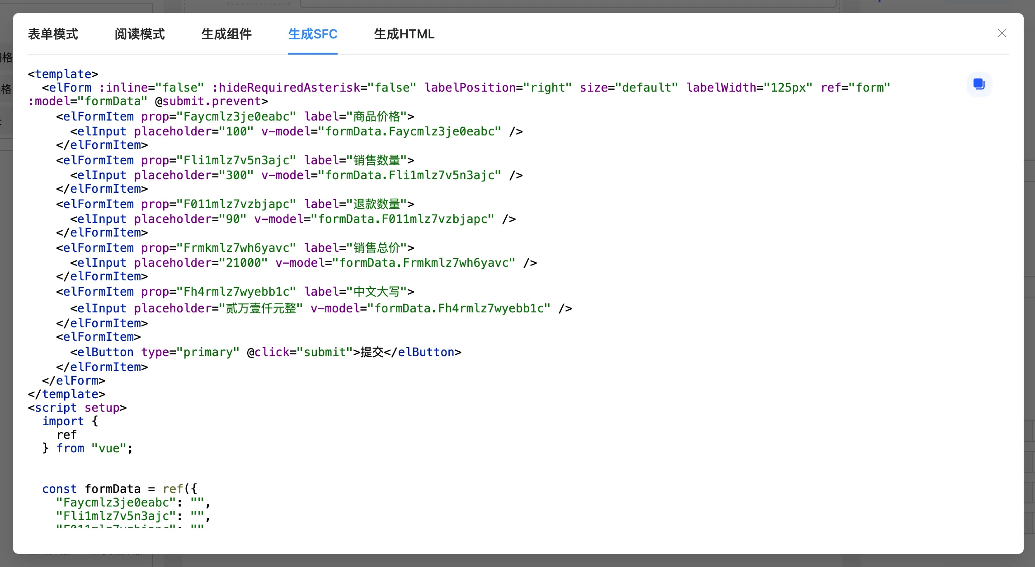
Task: Click the elFormItem labeled 销售数量
Action: point(235,160)
